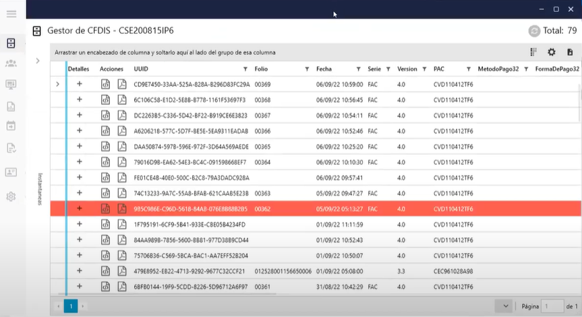Select UUID A6206218-577C-5D7F-BE5E-5EA9311EADAB

pos(191,131)
